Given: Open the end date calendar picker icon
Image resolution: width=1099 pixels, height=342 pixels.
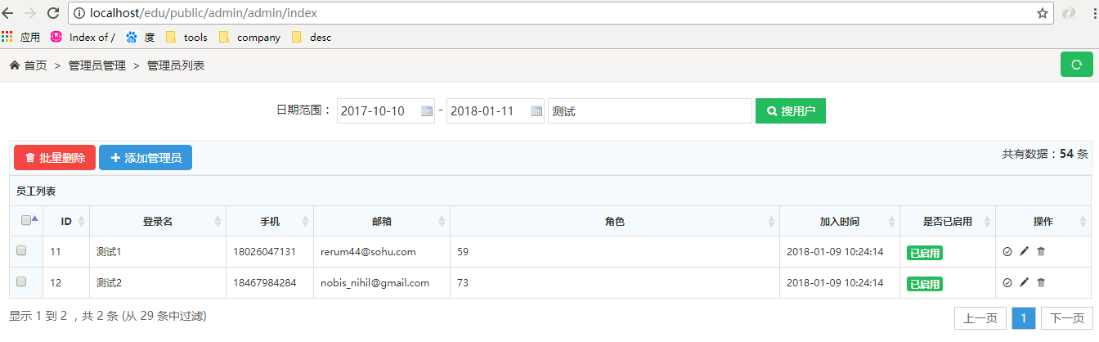Looking at the screenshot, I should [x=536, y=111].
